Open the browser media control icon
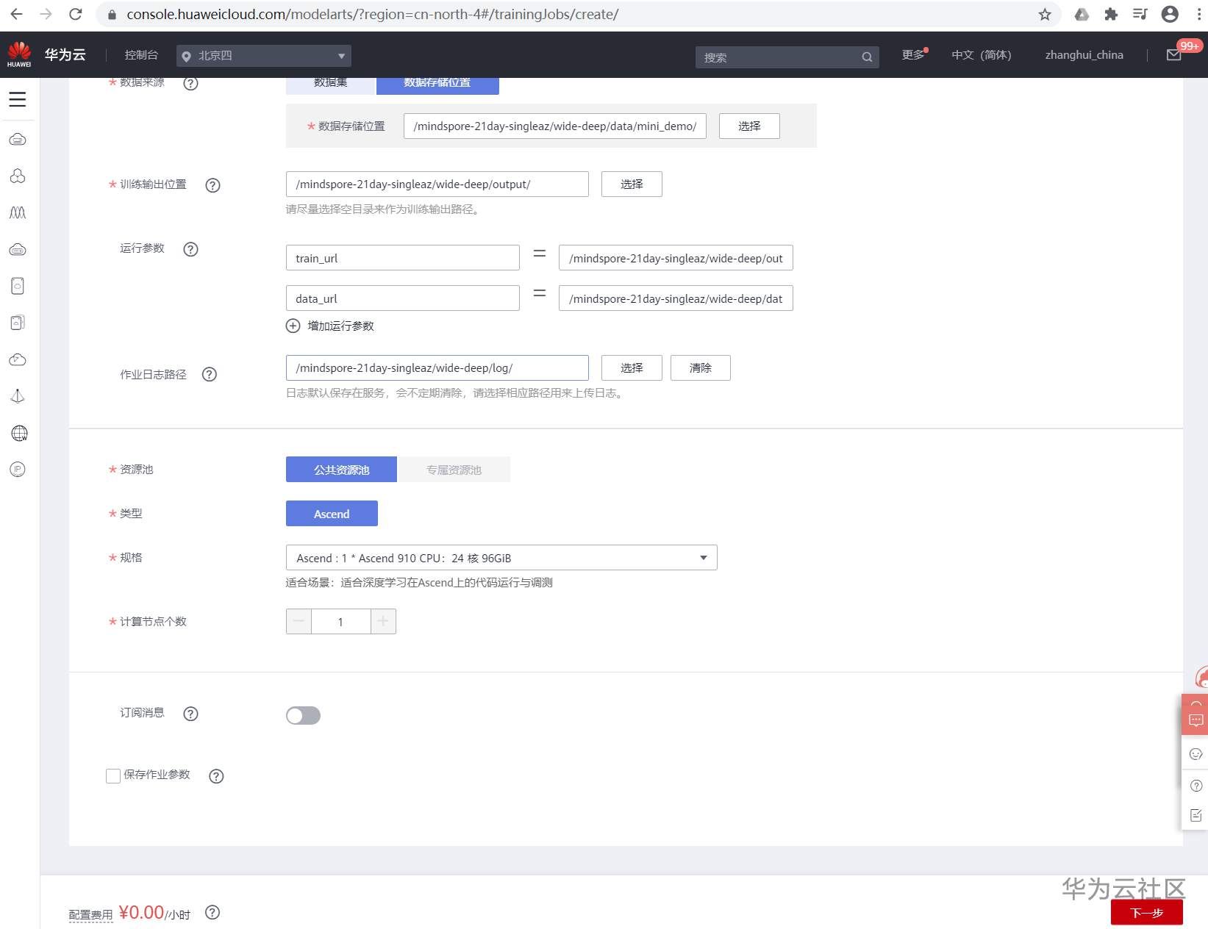Viewport: 1208px width, 929px height. [x=1140, y=14]
